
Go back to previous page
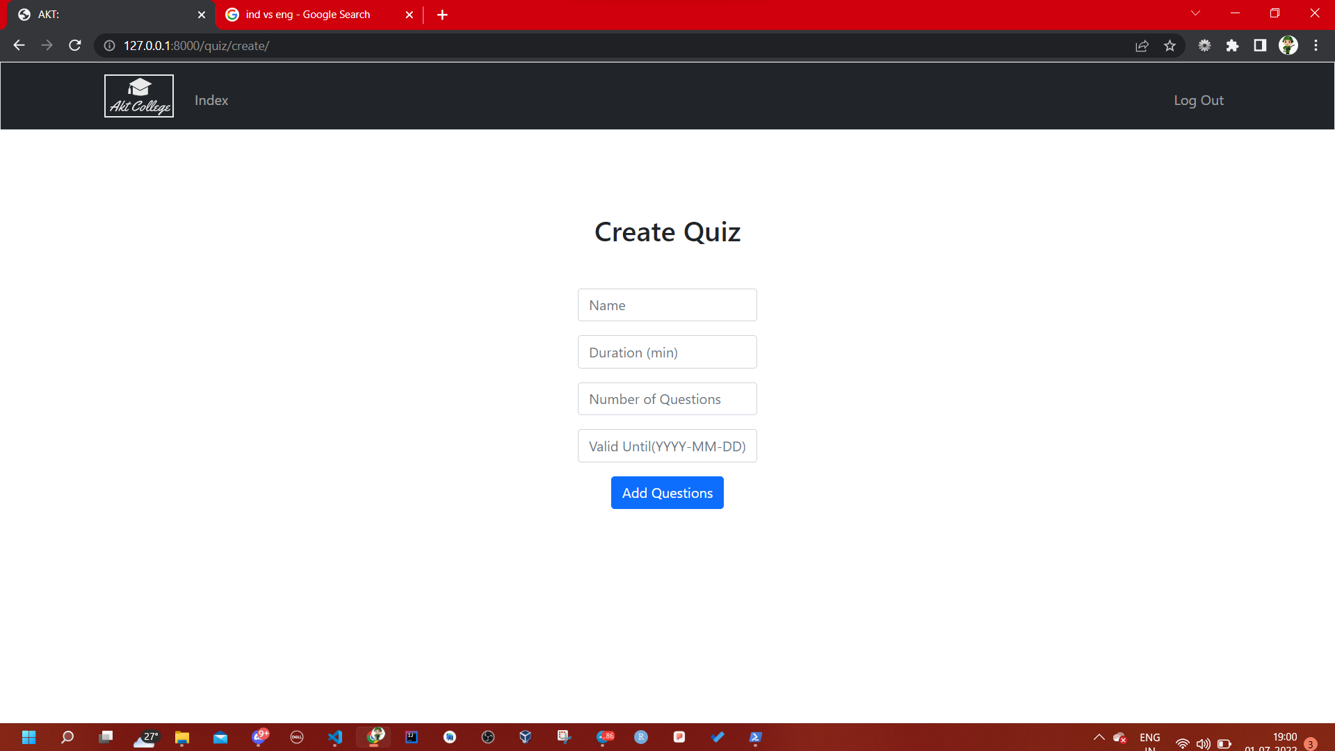19,45
